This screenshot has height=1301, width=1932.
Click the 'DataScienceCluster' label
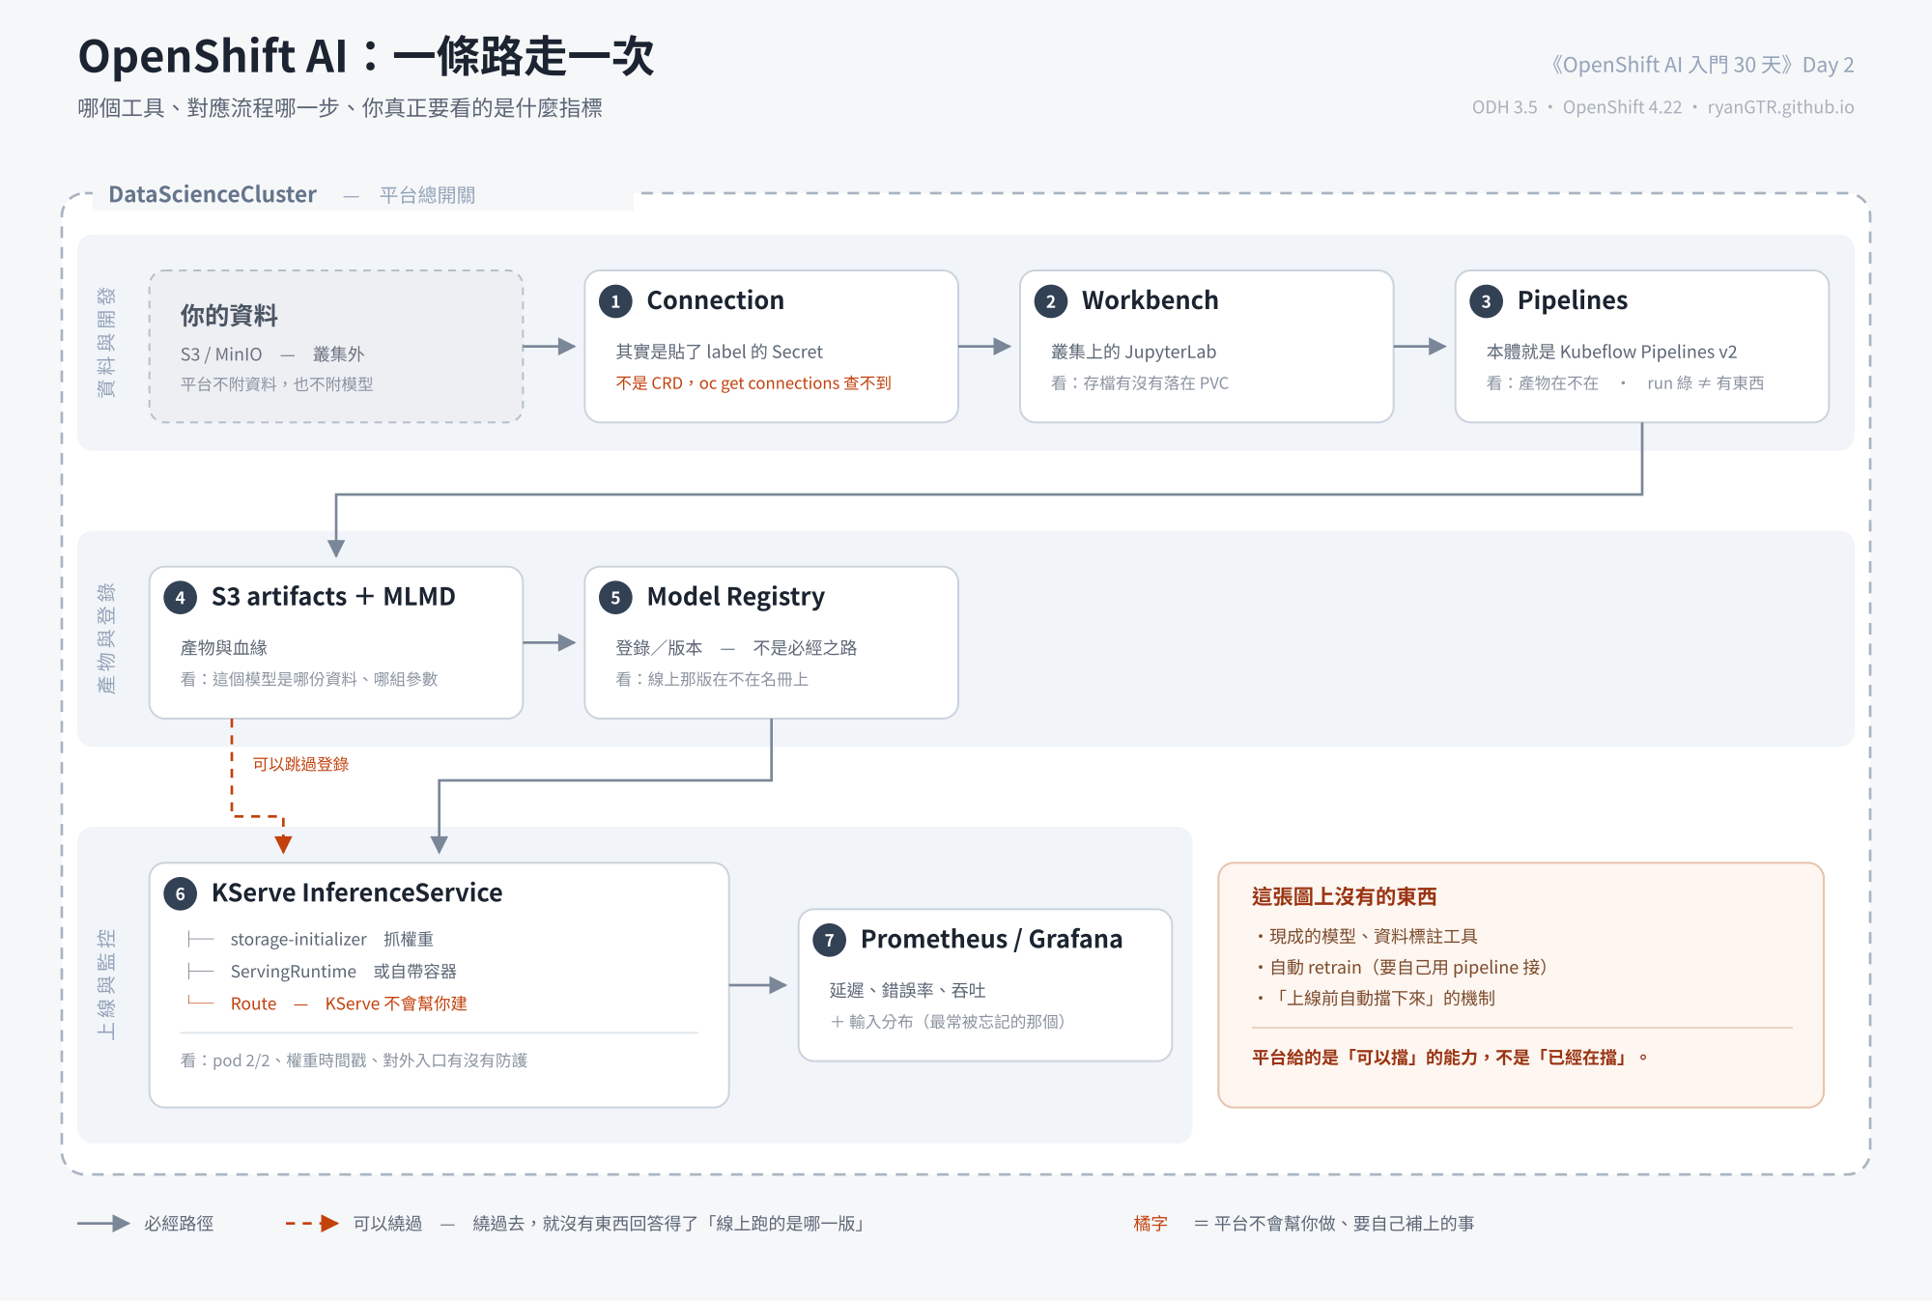(x=213, y=194)
